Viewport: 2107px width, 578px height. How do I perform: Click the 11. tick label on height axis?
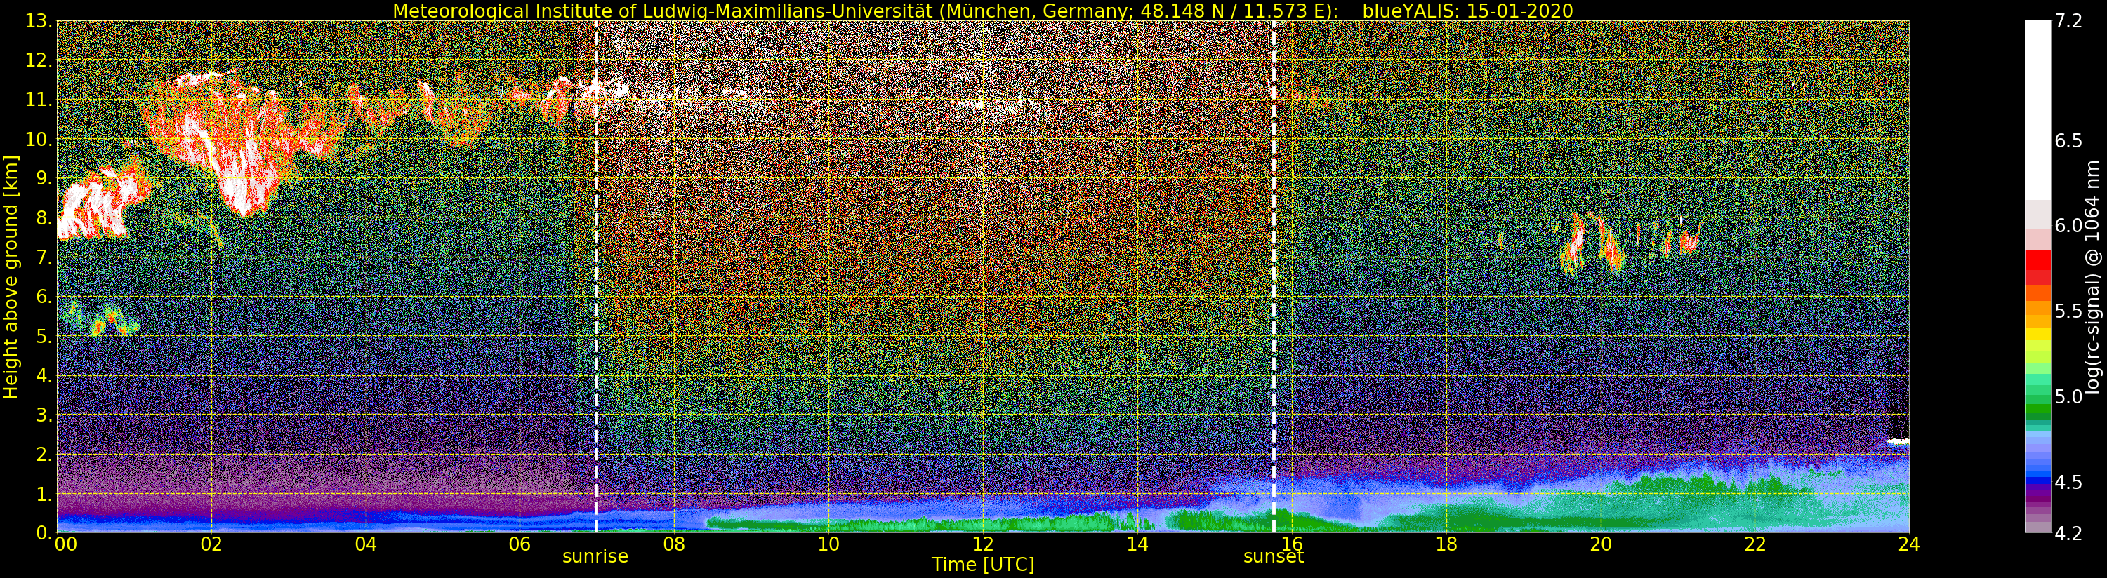[39, 100]
